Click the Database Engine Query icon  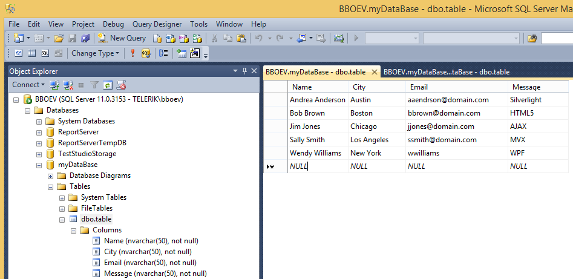coord(157,38)
